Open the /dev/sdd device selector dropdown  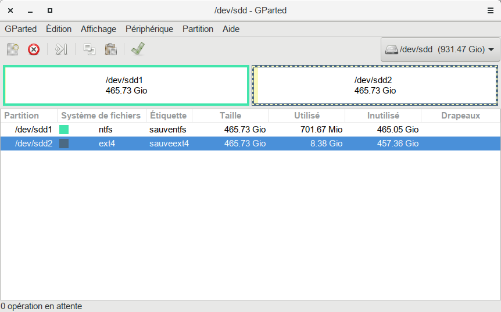(440, 49)
